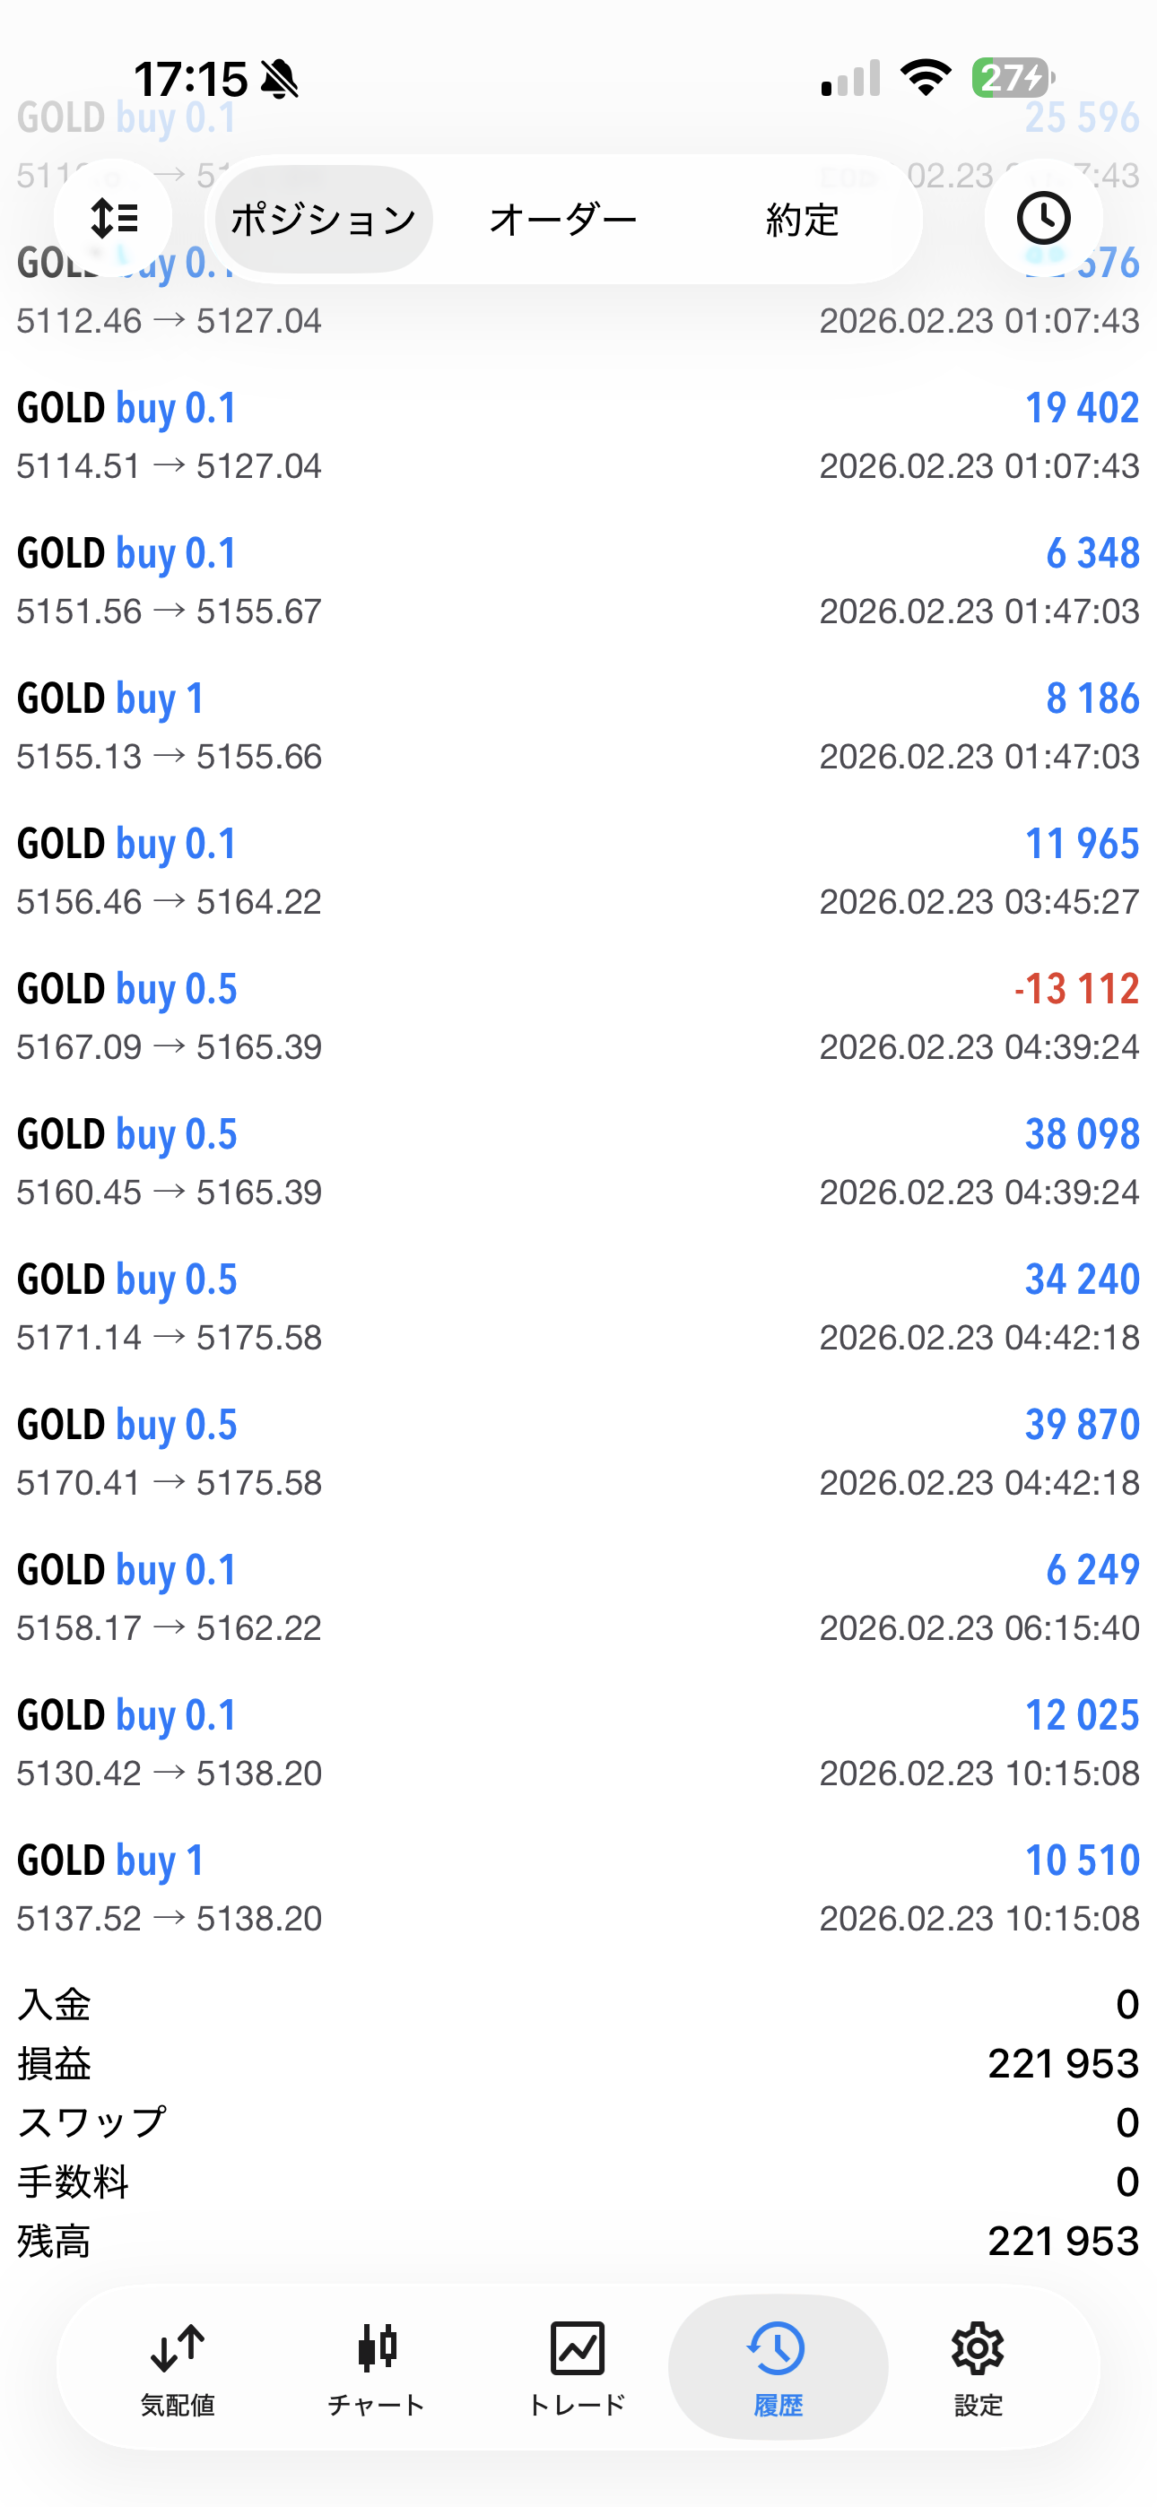
Task: Open the トレード trade tab icon
Action: [x=577, y=2367]
